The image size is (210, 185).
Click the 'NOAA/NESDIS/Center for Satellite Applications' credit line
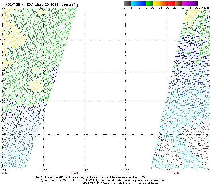coord(123,183)
